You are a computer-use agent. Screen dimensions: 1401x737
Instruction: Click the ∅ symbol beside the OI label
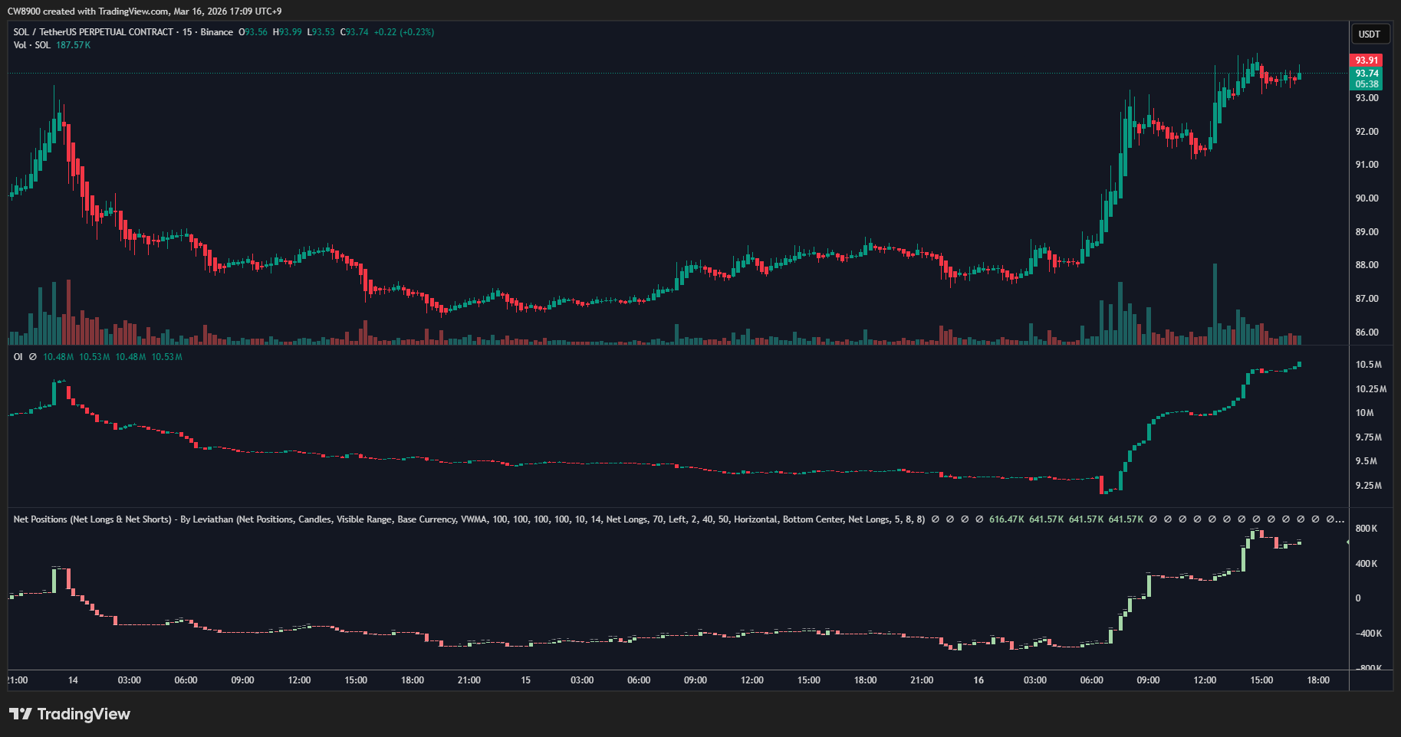[x=32, y=357]
